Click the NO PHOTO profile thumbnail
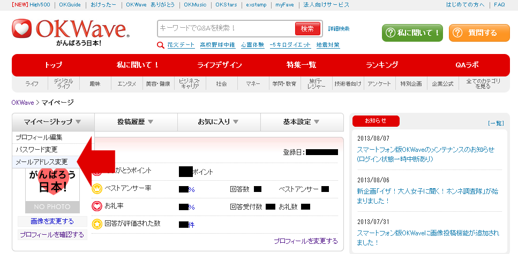Screen dimensions: 518x254 click(52, 191)
